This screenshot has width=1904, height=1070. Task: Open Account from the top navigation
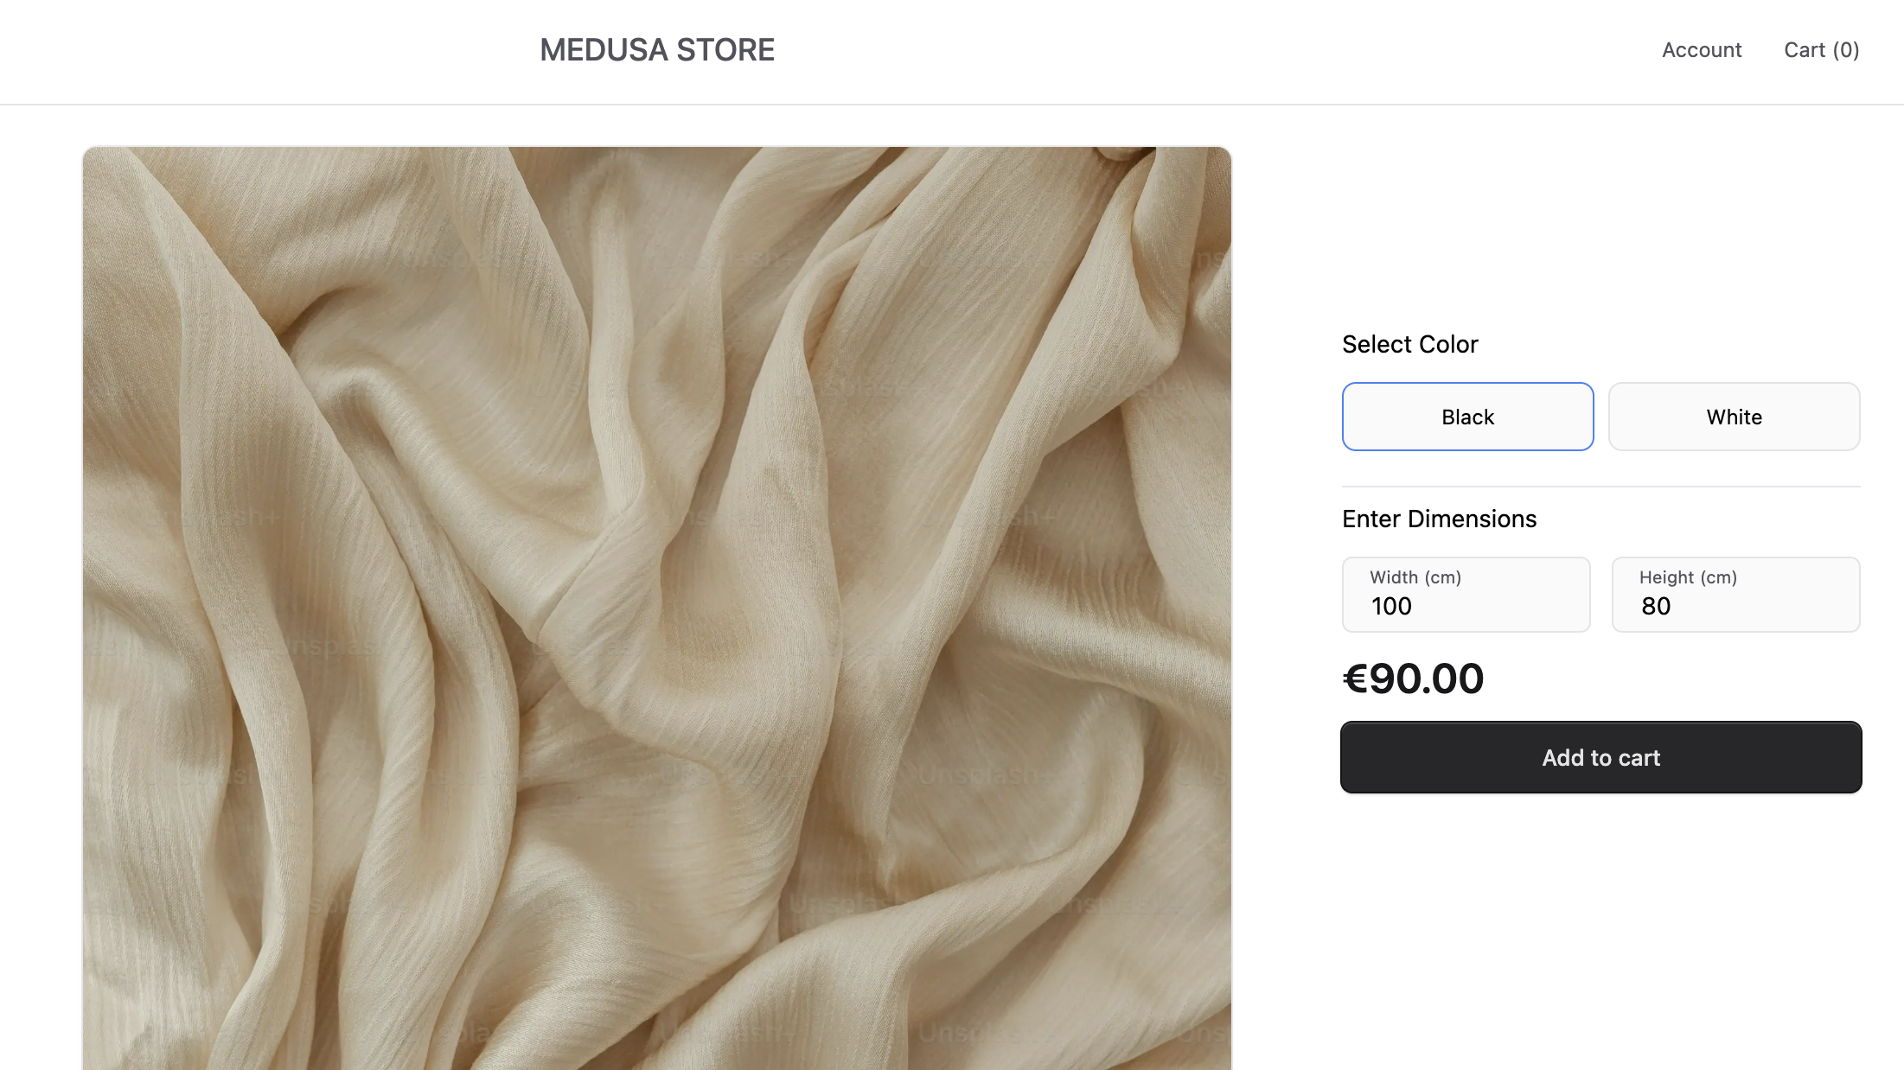1701,49
